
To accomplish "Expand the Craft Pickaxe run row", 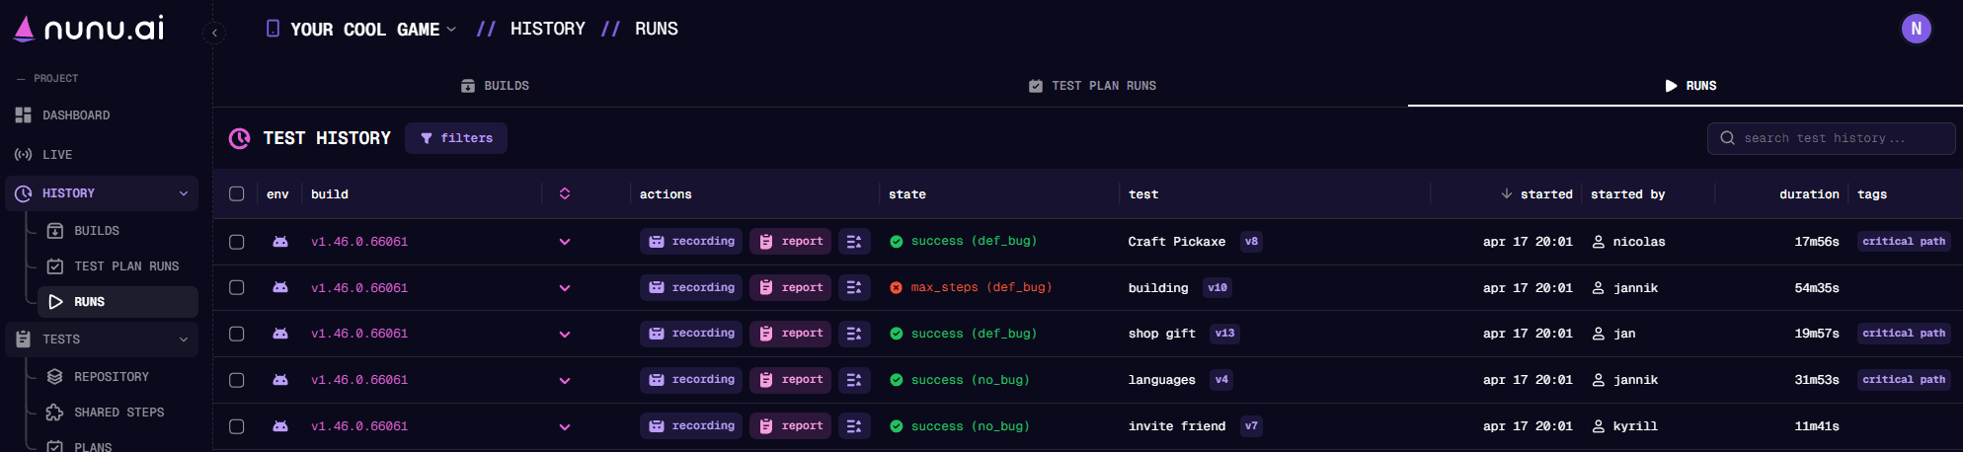I will (565, 242).
